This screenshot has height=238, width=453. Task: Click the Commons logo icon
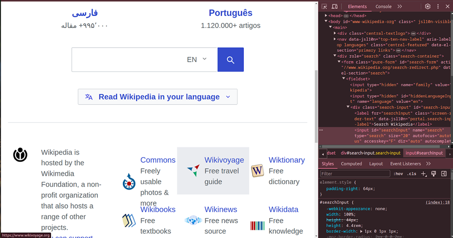coord(129,182)
